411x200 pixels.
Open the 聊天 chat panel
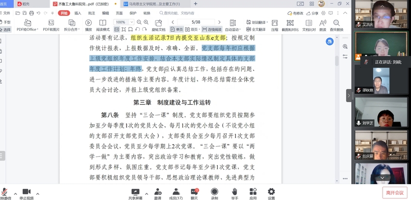(x=194, y=194)
